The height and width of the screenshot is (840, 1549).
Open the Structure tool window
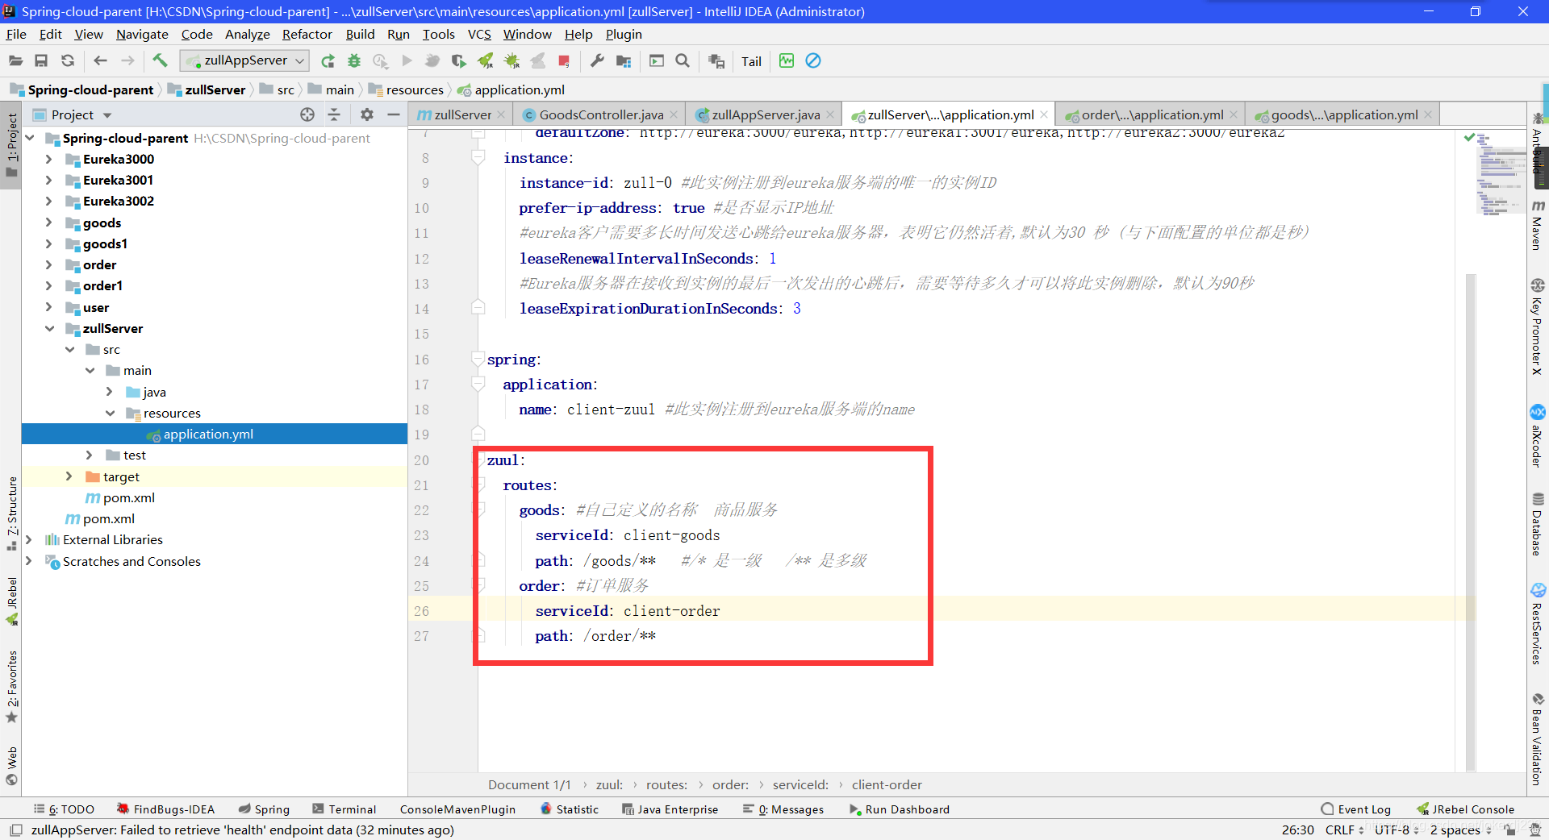click(x=11, y=514)
